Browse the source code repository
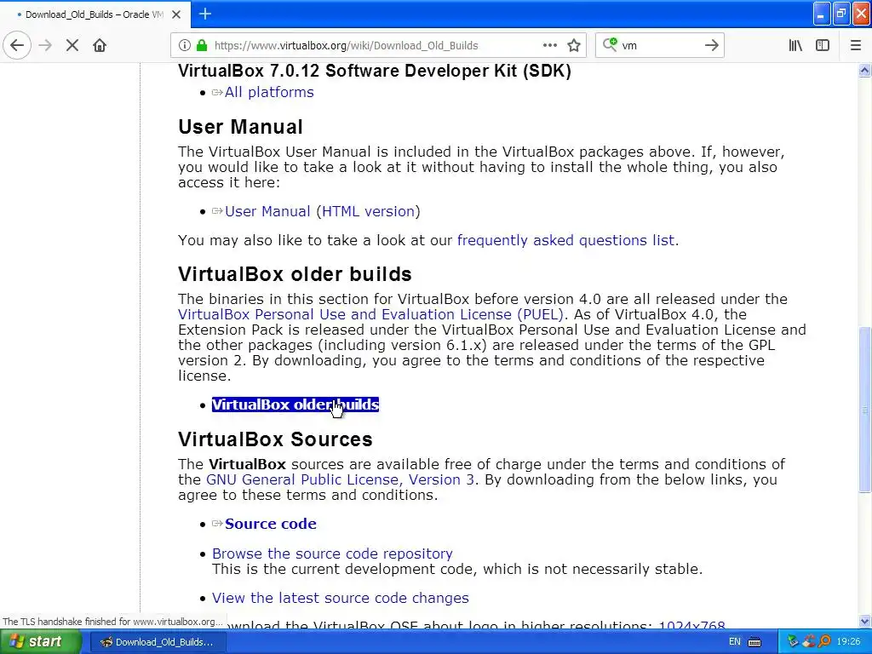872x654 pixels. 332,554
